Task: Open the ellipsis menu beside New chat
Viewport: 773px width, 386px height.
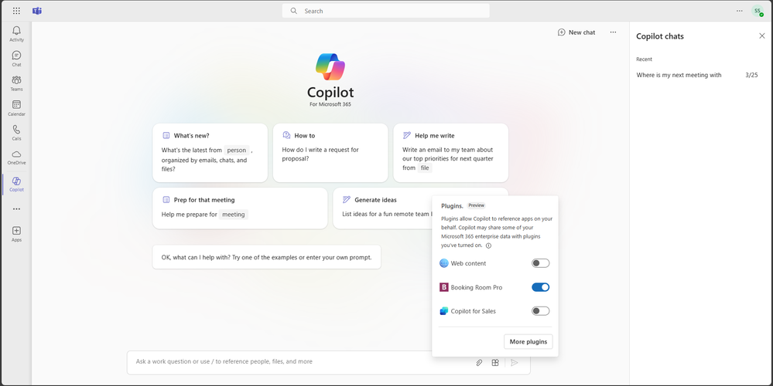Action: 613,32
